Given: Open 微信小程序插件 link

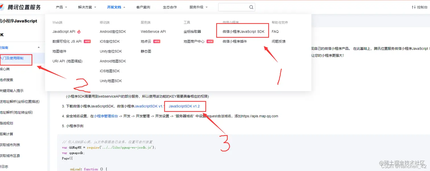Looking at the screenshot, I should click(235, 41).
